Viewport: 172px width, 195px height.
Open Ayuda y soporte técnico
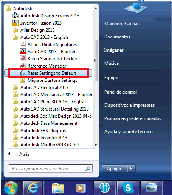pos(129,132)
